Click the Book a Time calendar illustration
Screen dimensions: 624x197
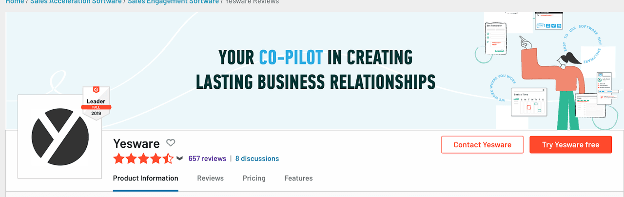pos(527,101)
